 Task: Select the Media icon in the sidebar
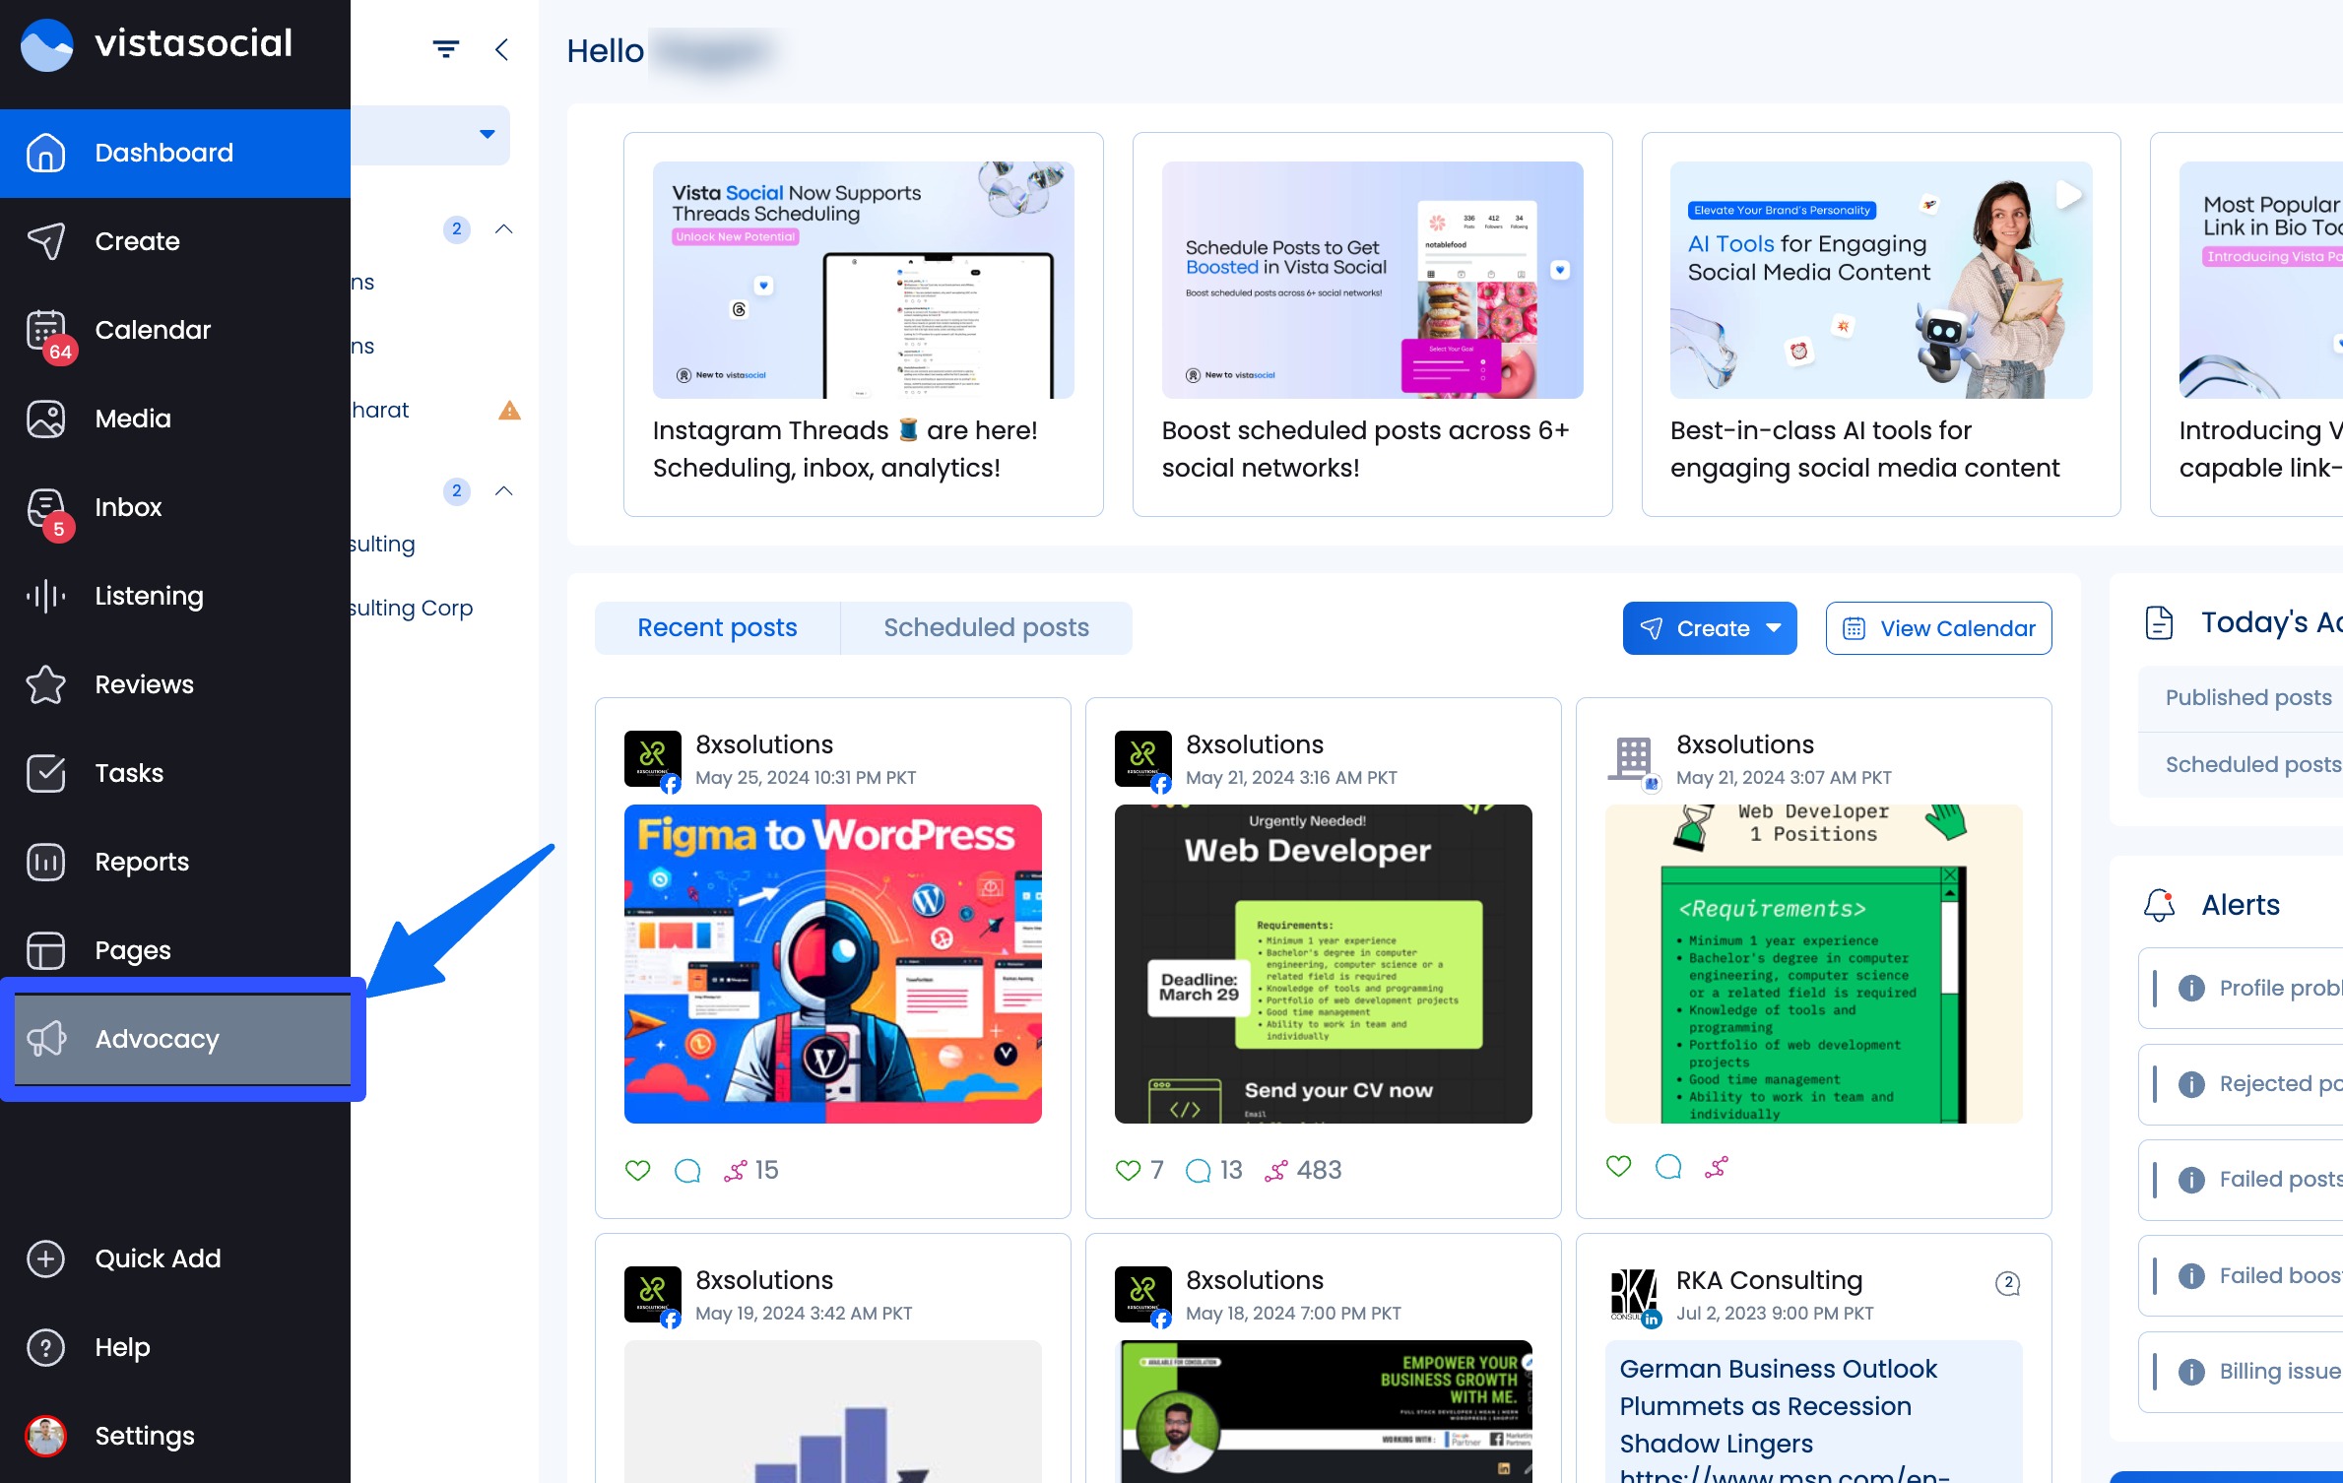pyautogui.click(x=45, y=418)
